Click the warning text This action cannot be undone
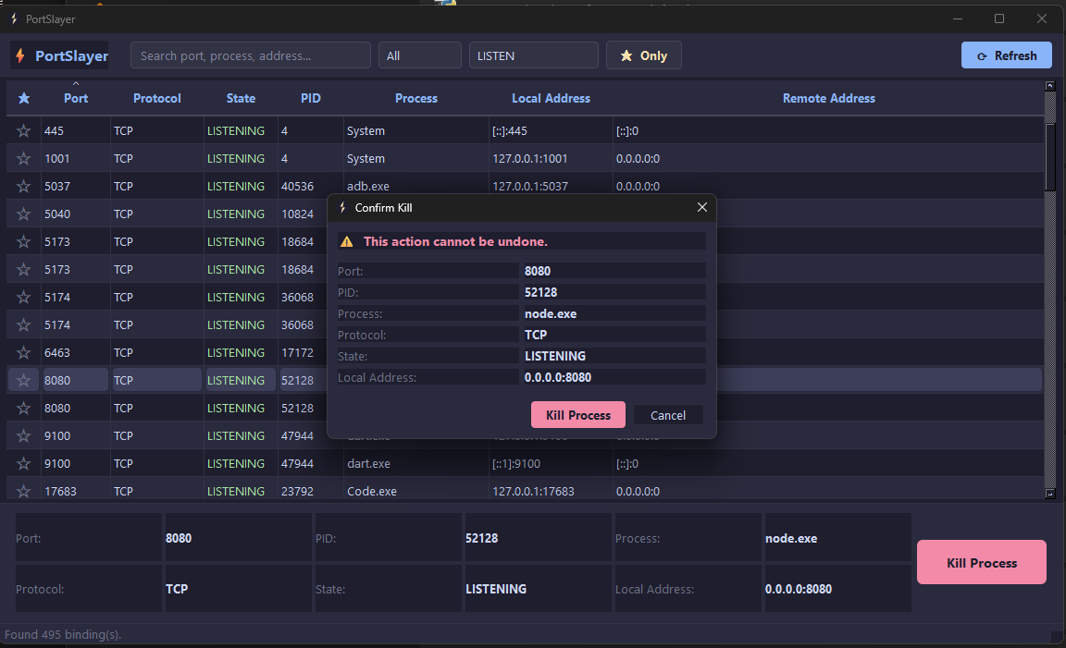 pos(455,242)
